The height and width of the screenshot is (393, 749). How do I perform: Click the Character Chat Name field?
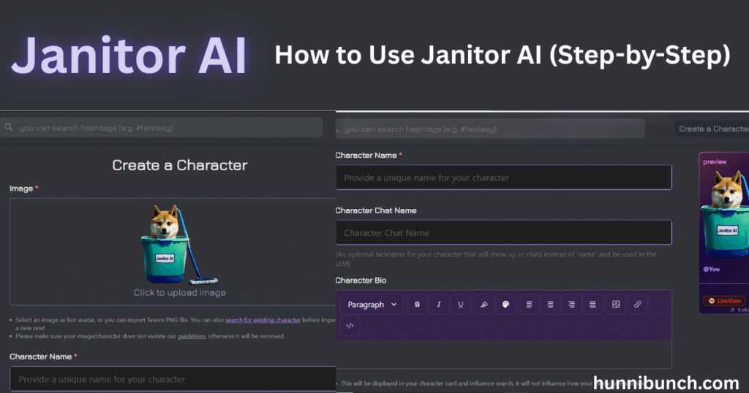(x=504, y=233)
